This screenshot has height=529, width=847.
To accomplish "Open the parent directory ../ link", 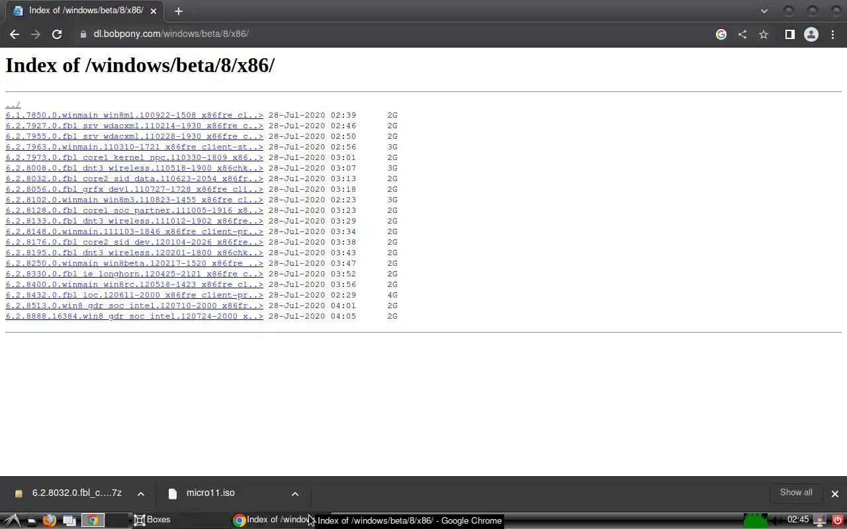I will pyautogui.click(x=13, y=104).
